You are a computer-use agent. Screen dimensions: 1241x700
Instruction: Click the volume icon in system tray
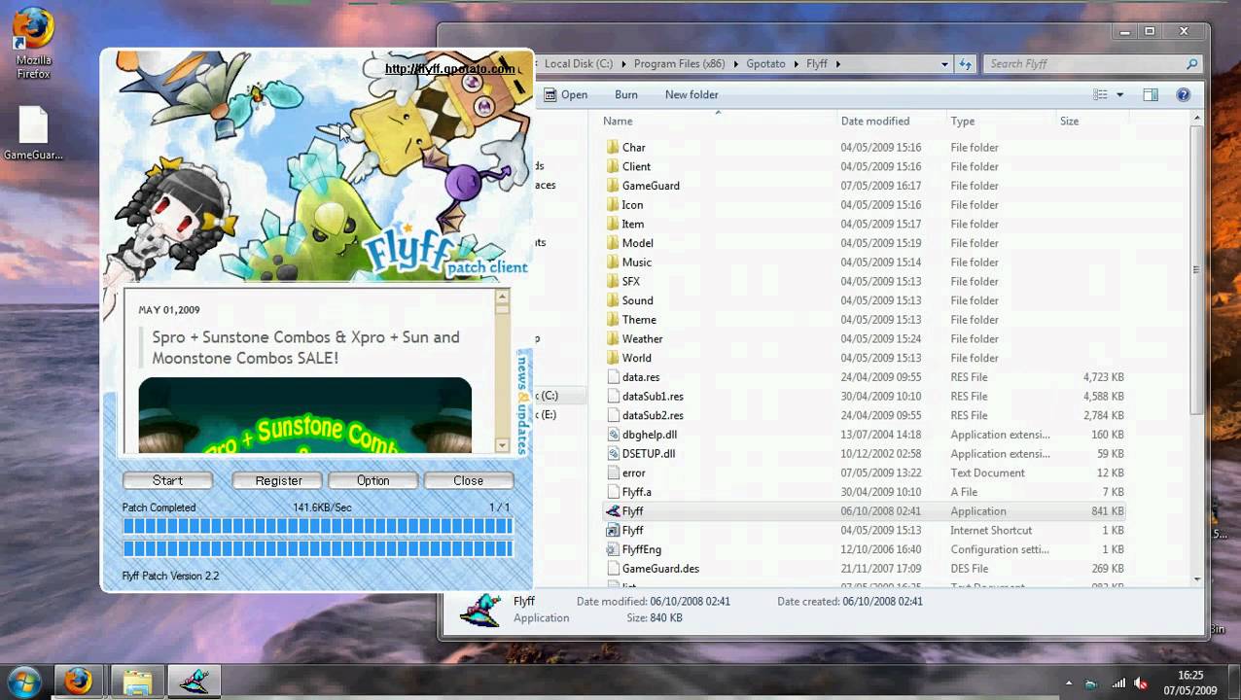(x=1141, y=683)
